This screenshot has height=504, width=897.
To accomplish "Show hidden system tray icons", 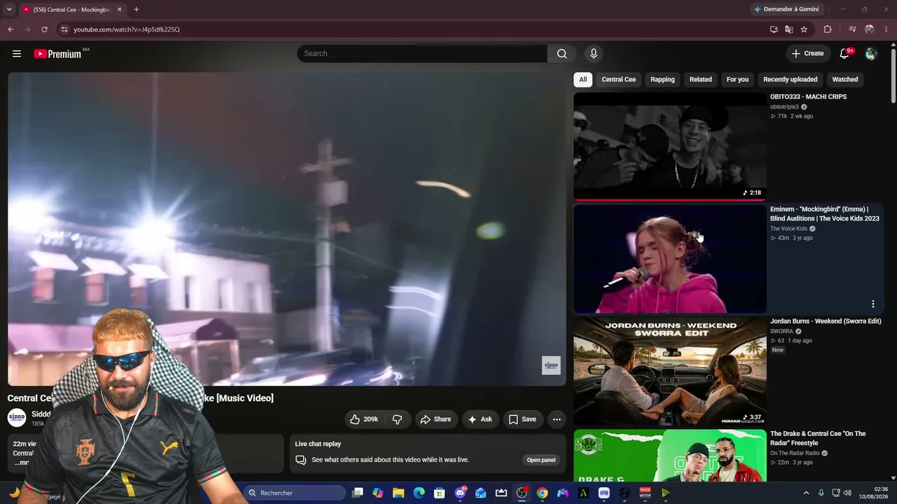I will (x=806, y=493).
